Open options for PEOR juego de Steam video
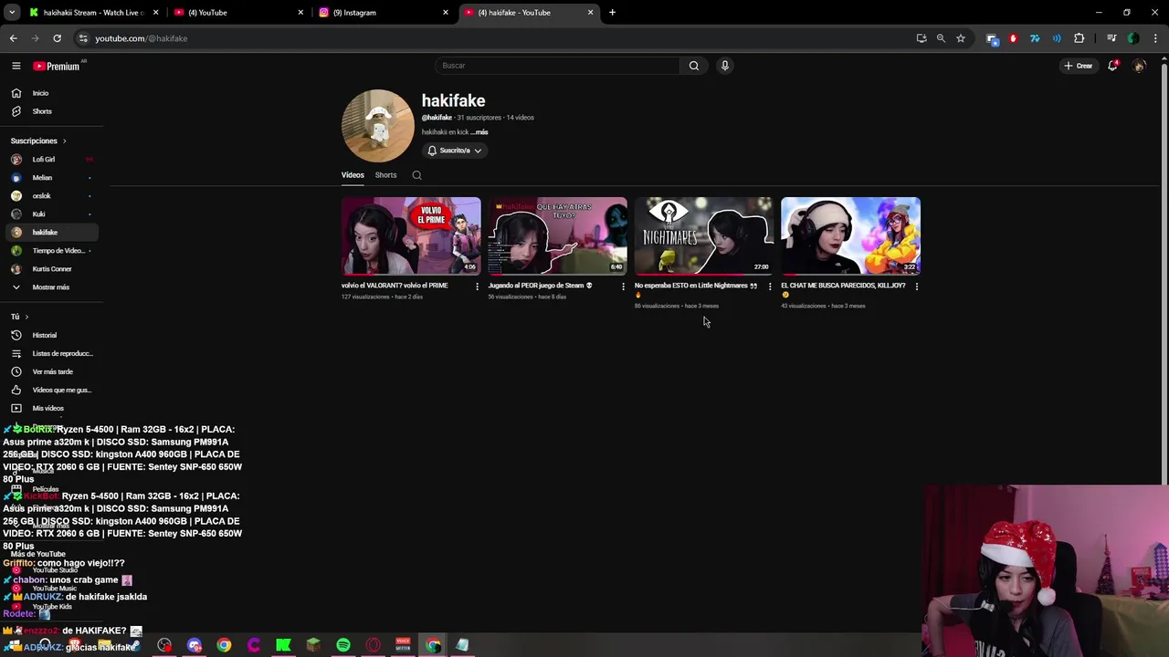The height and width of the screenshot is (657, 1169). 623,287
